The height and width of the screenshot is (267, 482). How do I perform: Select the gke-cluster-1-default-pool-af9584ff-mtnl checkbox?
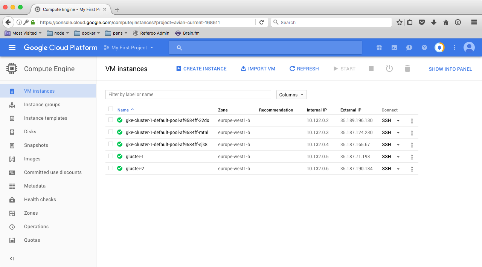(111, 132)
